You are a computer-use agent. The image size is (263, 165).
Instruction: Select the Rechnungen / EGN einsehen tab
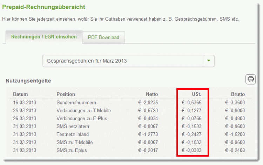[44, 37]
